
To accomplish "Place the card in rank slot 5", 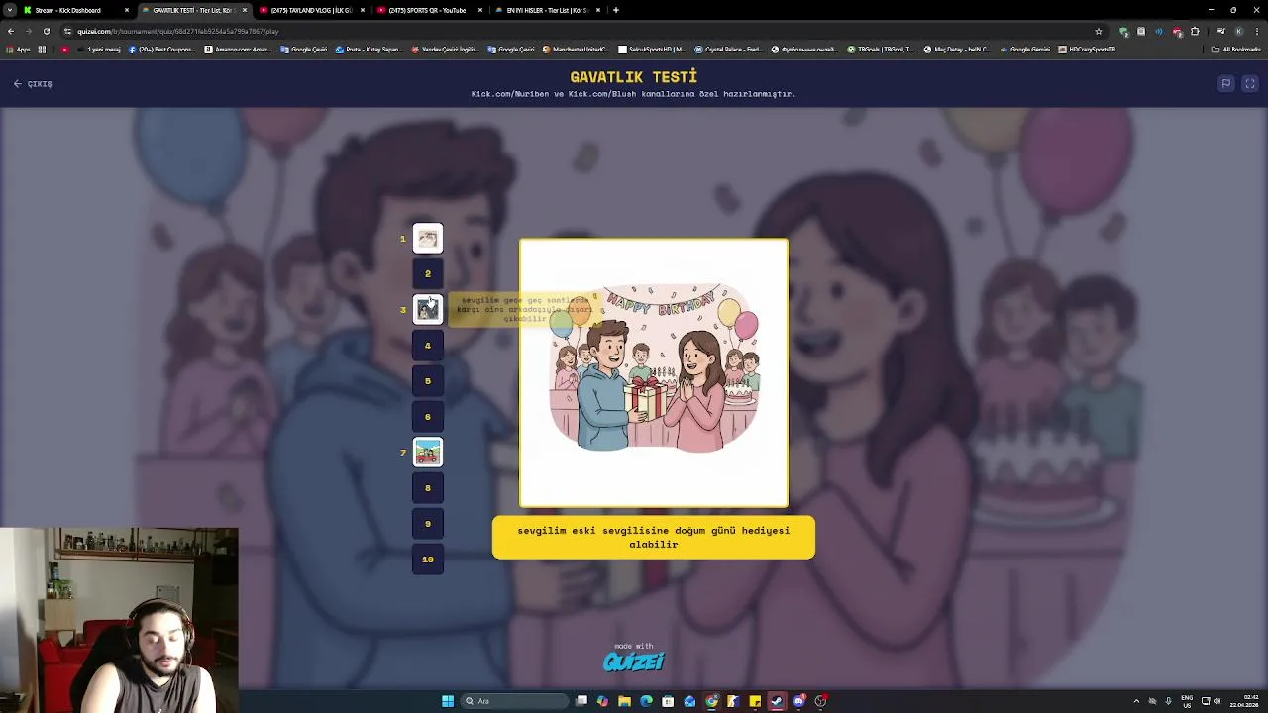I will tap(428, 381).
